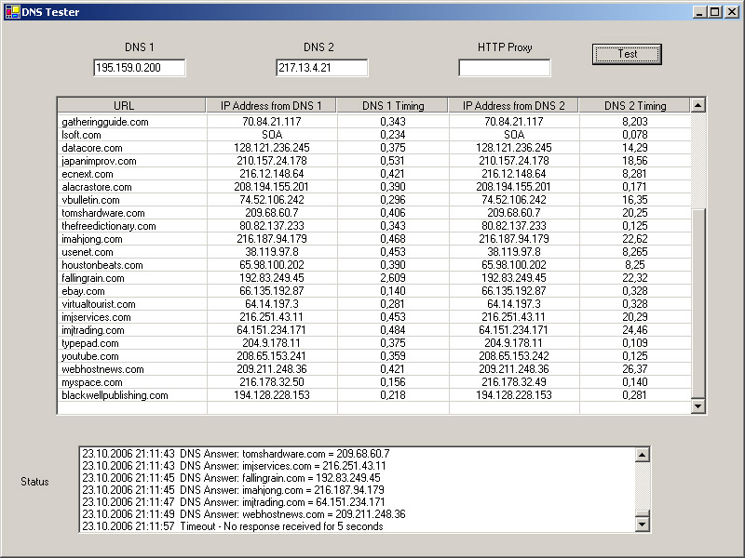Select the ecnext.com row
The image size is (745, 558).
(x=374, y=174)
